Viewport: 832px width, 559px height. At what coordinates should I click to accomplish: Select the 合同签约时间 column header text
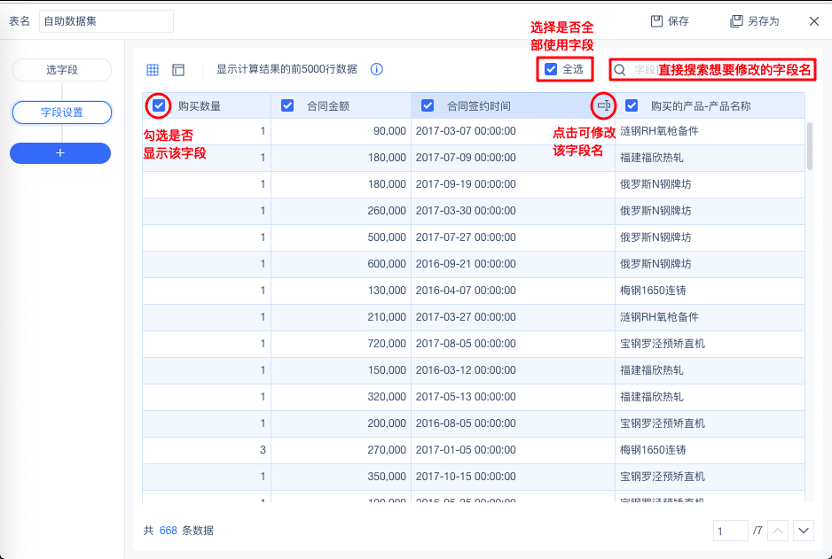tap(479, 106)
